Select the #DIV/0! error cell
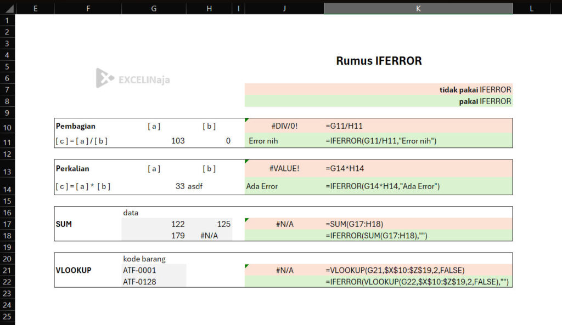This screenshot has height=325, width=562. (284, 126)
